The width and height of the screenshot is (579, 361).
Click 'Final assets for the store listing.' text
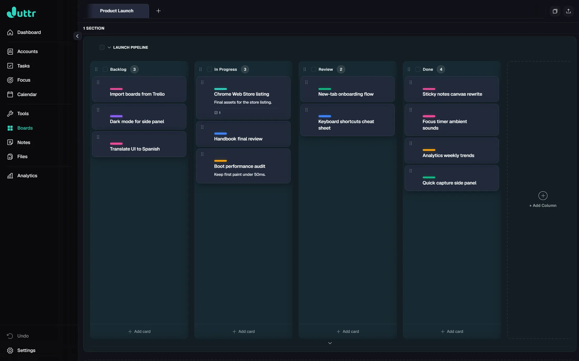(243, 102)
